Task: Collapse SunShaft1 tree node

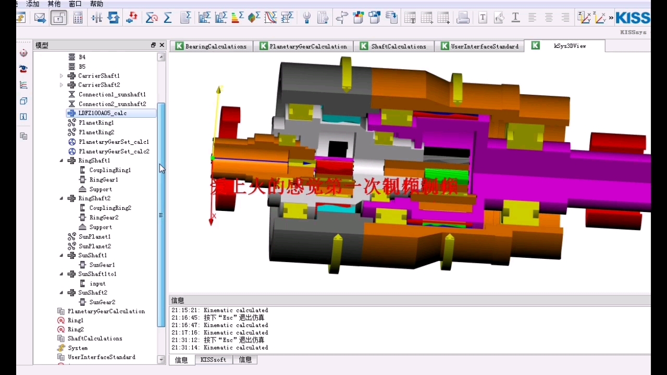Action: [x=61, y=255]
